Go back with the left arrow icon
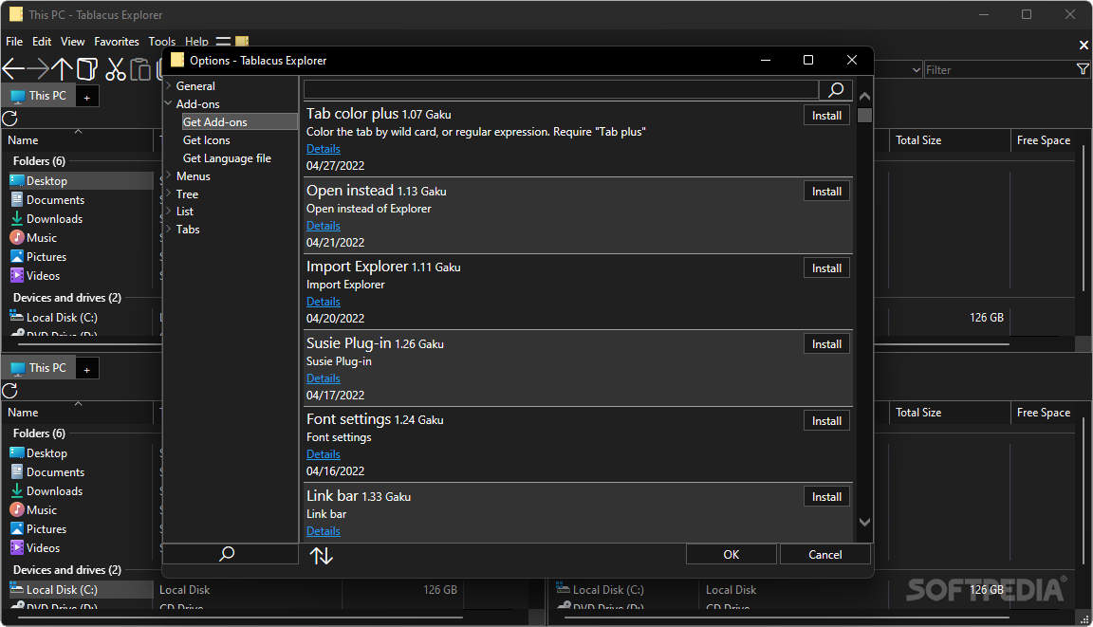 (13, 69)
